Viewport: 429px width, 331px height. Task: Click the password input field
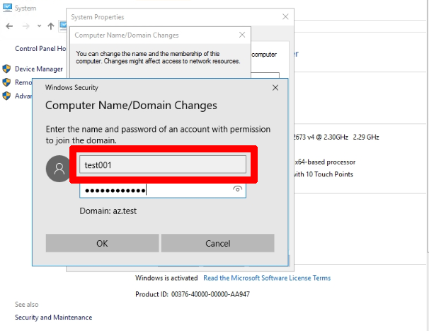154,190
